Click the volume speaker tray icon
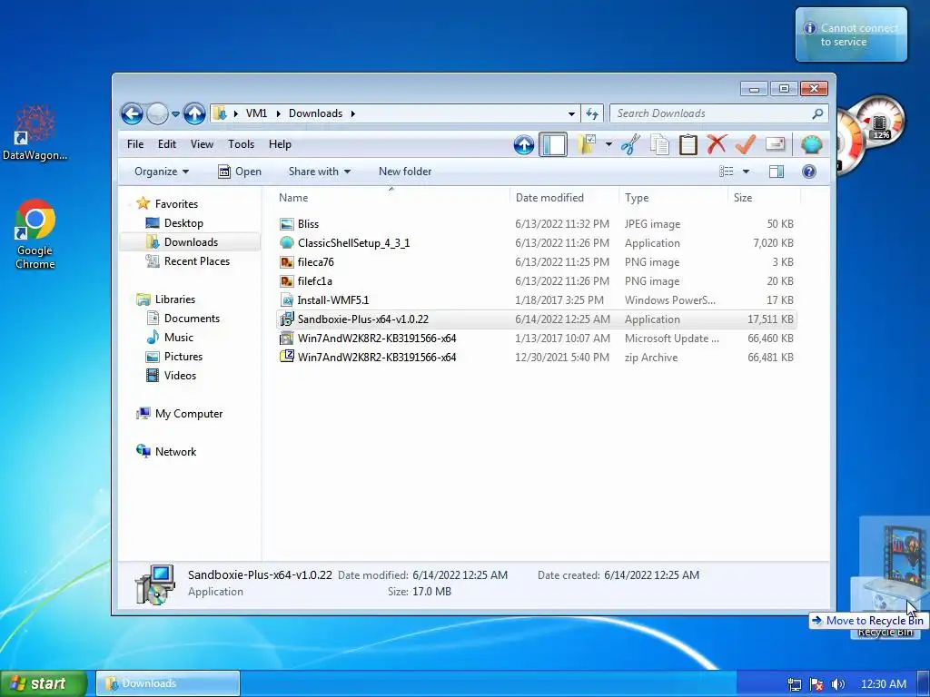The width and height of the screenshot is (930, 697). 838,684
